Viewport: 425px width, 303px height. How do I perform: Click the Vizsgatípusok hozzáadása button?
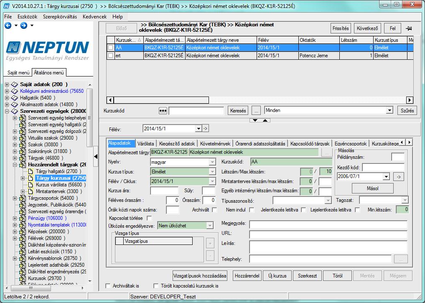200,276
